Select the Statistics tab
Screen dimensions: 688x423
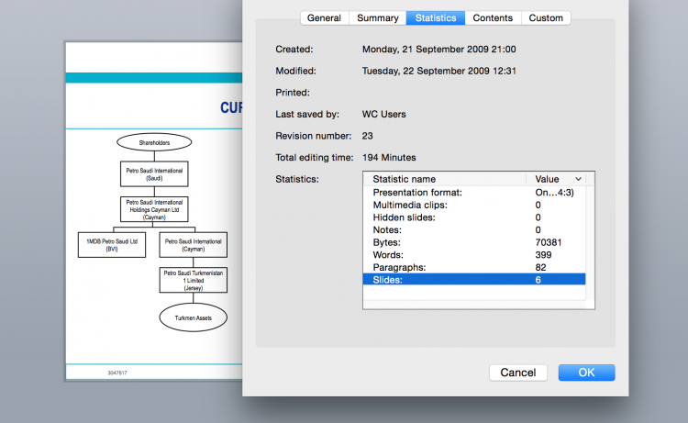tap(436, 18)
